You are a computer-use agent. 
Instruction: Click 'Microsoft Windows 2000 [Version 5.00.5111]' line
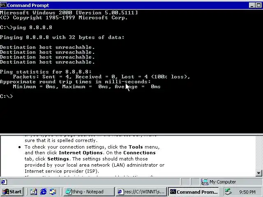(x=69, y=13)
